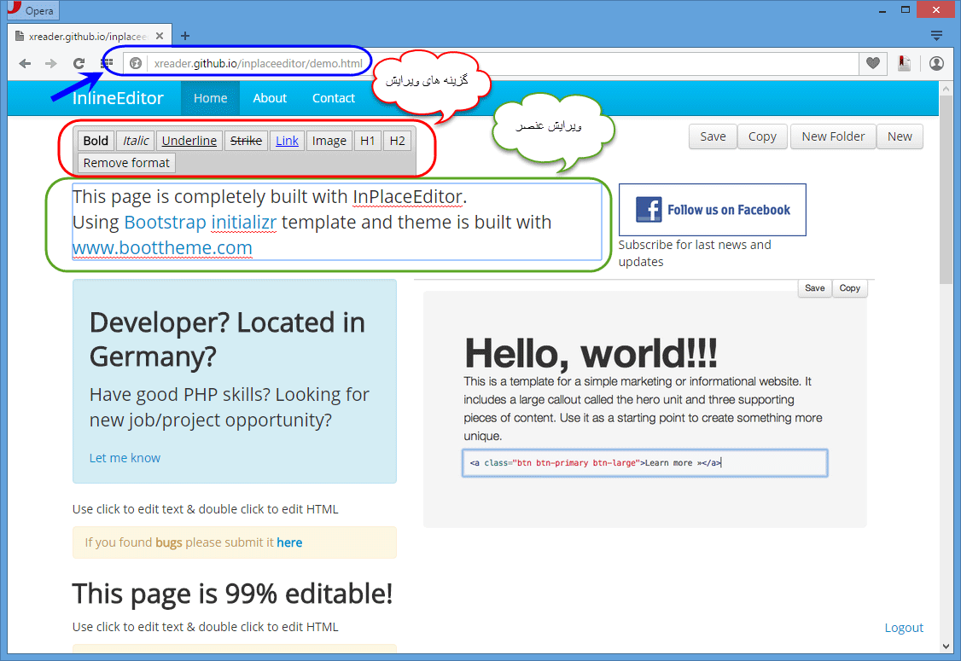Open the tab menu icon at right
Screen dimensions: 961x661
pyautogui.click(x=936, y=36)
